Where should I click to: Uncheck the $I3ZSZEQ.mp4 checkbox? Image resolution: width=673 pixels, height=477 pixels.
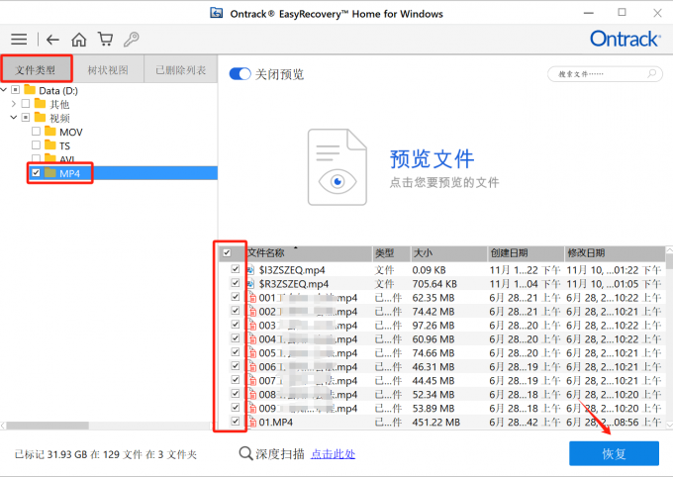coord(236,269)
